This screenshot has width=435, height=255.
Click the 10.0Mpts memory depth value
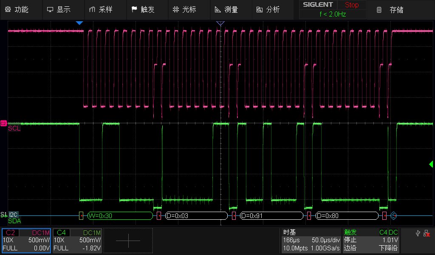(x=296, y=248)
